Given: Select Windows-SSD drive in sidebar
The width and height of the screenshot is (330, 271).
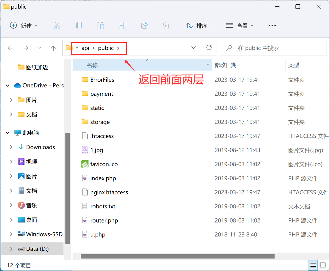Looking at the screenshot, I should [x=40, y=234].
